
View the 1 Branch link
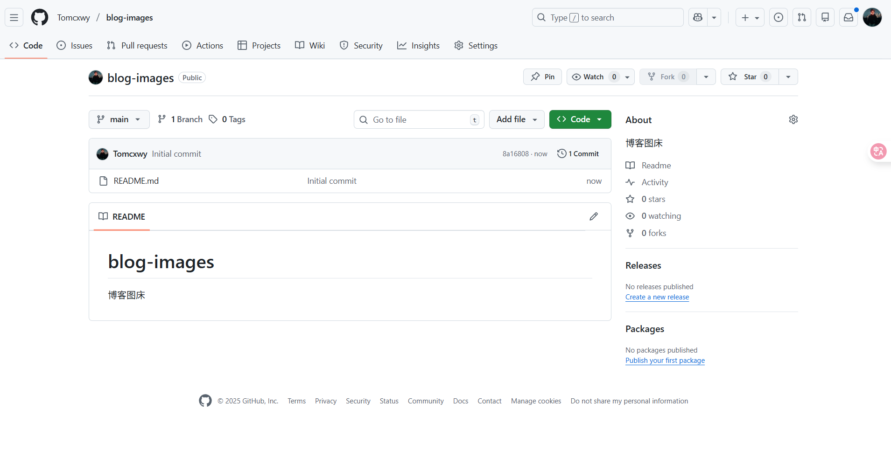[180, 119]
